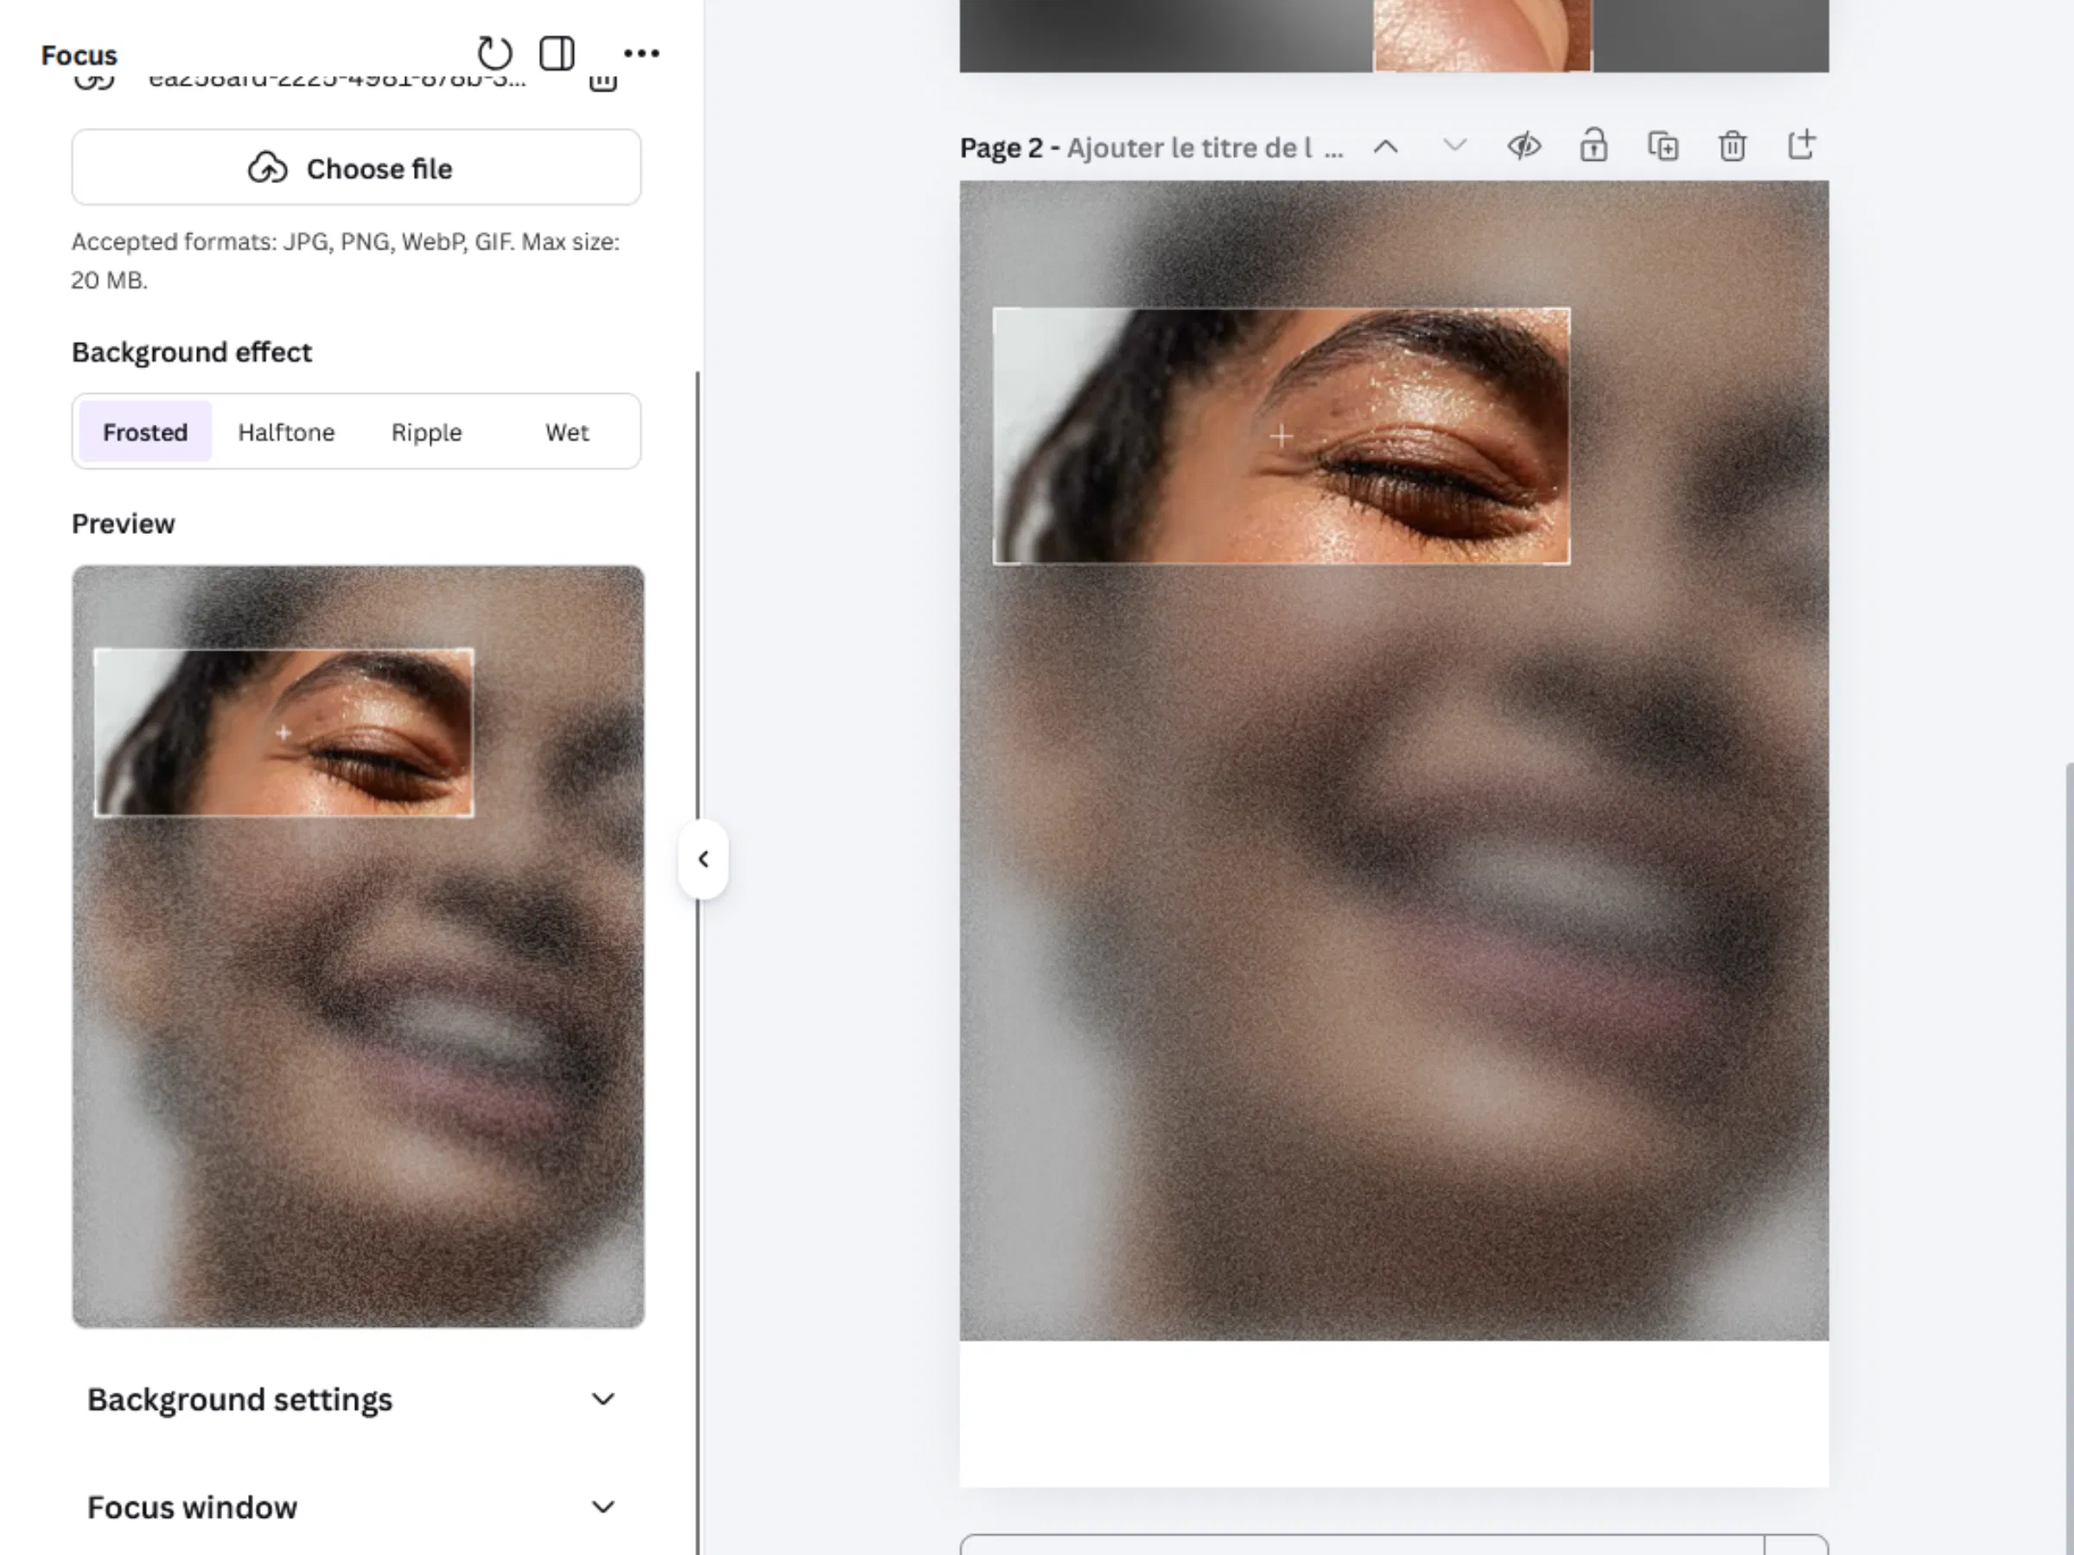Click the Preview image thumbnail
This screenshot has height=1555, width=2074.
pyautogui.click(x=358, y=946)
